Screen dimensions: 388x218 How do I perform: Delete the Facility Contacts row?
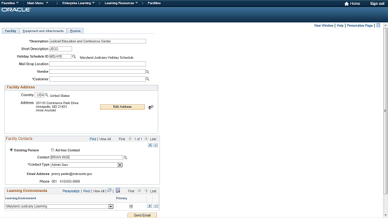[x=155, y=145]
